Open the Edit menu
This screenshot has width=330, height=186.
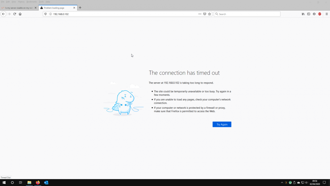[8, 2]
